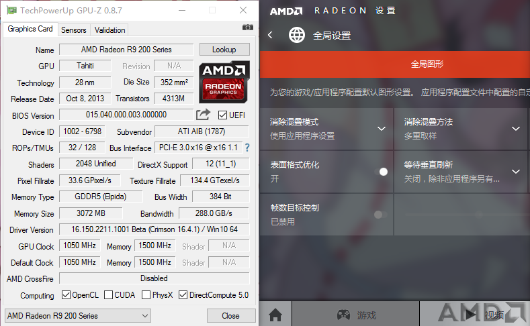Click the Technology value 28 nm
Screen dimensions: 530x326
tap(85, 83)
